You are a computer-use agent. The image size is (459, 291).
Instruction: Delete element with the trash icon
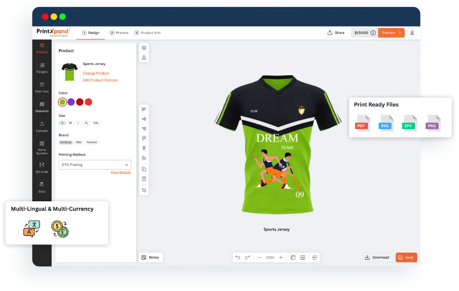point(144,179)
